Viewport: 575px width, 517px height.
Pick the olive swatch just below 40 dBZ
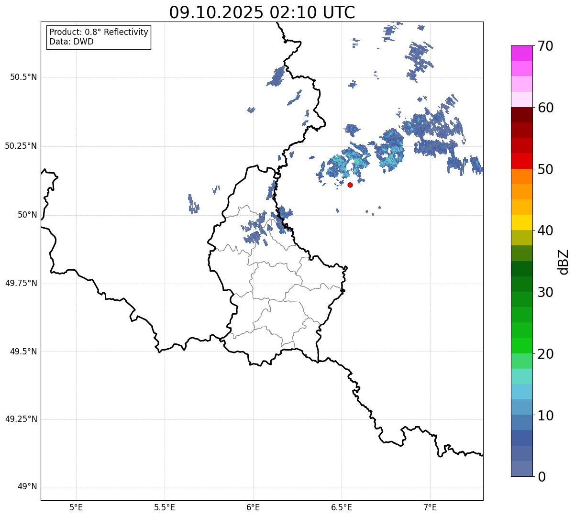point(521,238)
